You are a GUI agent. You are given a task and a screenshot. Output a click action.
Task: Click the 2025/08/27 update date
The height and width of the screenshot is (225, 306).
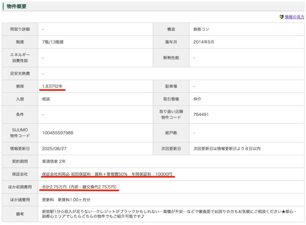pos(54,148)
